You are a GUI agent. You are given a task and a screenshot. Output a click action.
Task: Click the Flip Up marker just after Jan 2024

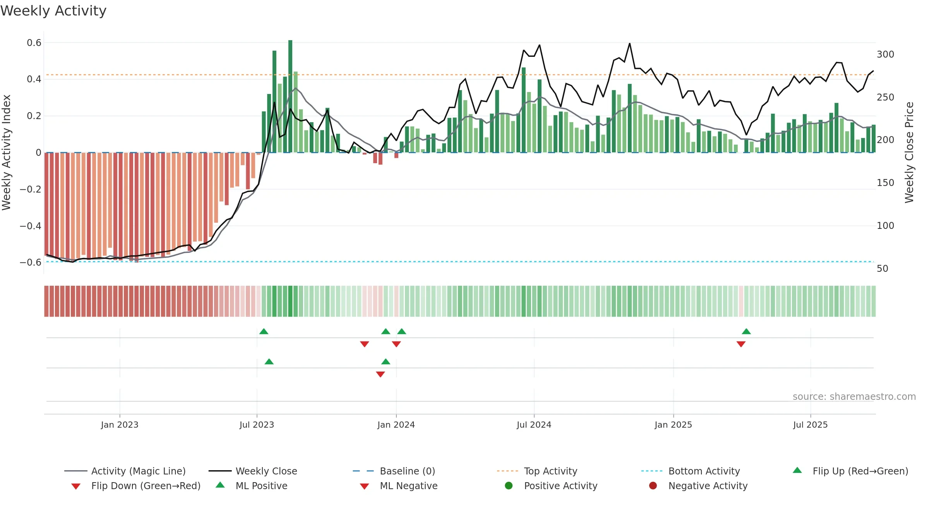click(x=402, y=331)
